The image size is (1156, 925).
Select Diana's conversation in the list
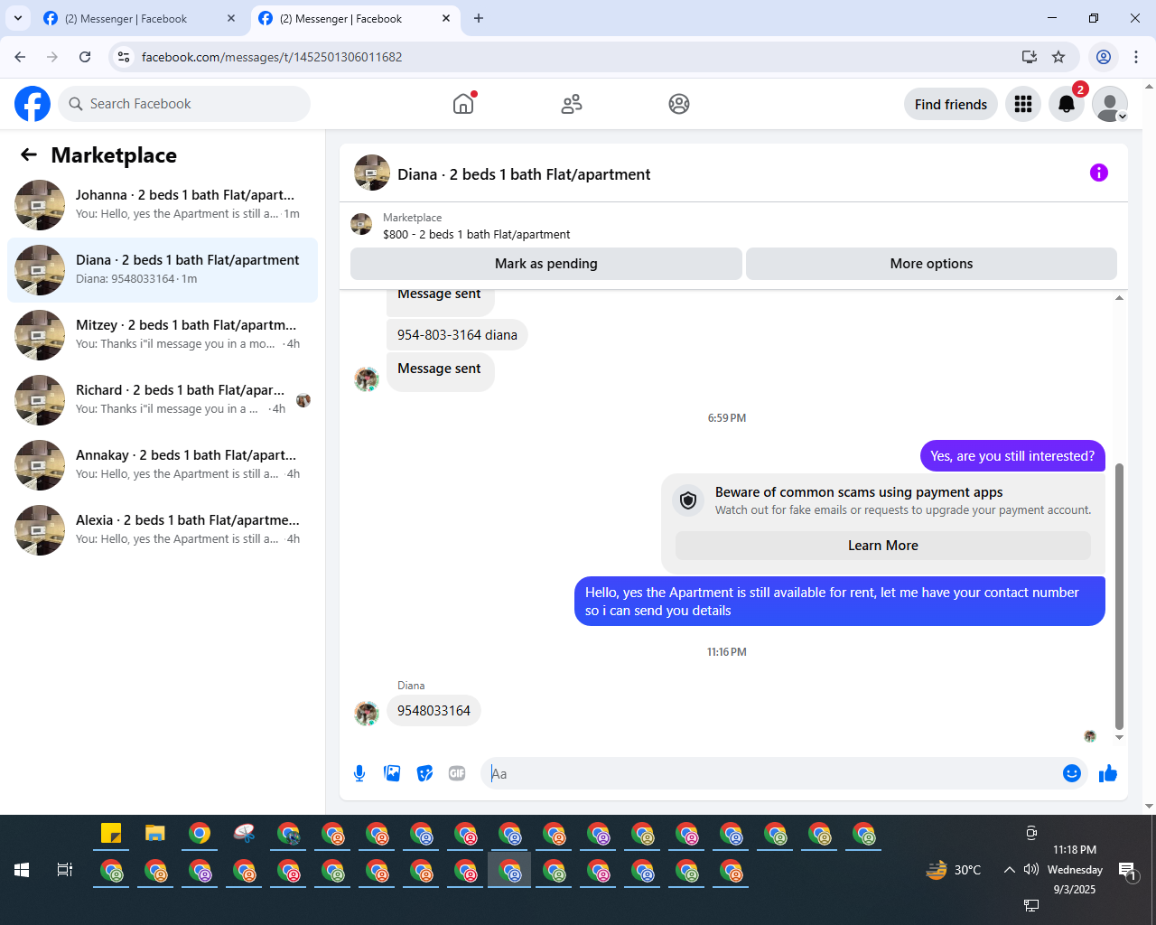pos(163,270)
